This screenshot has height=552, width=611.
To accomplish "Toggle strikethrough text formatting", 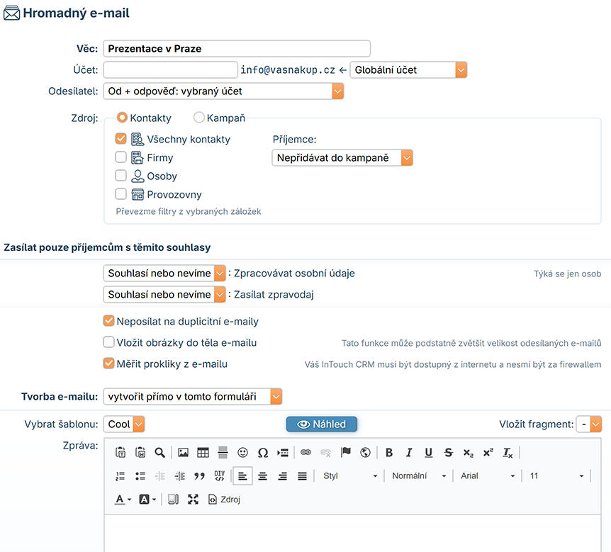I will point(448,452).
